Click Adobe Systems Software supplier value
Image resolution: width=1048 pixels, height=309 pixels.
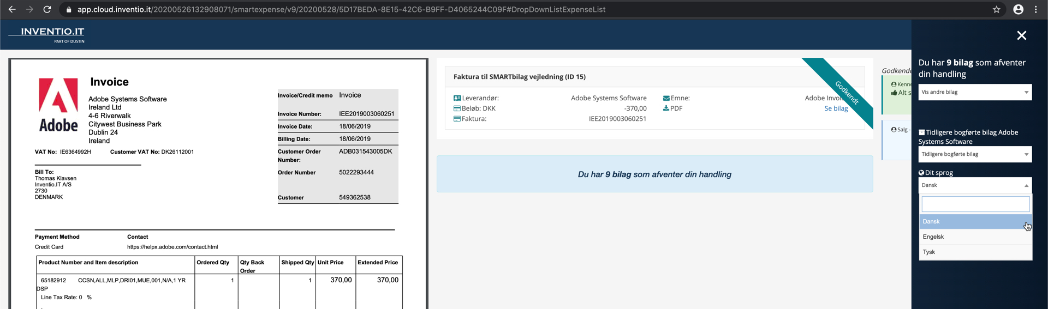tap(609, 98)
